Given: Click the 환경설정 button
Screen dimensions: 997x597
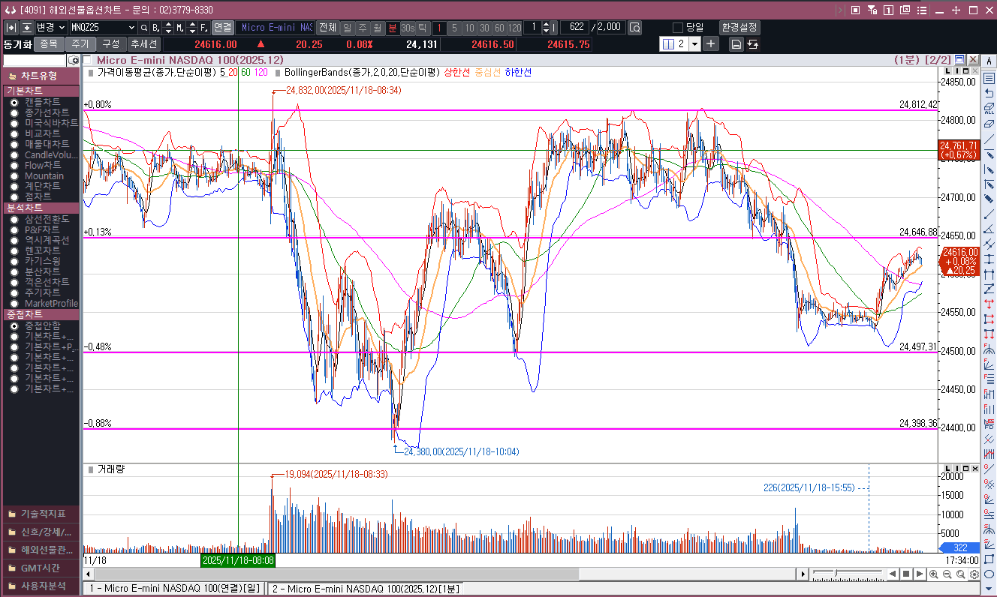Looking at the screenshot, I should point(739,28).
